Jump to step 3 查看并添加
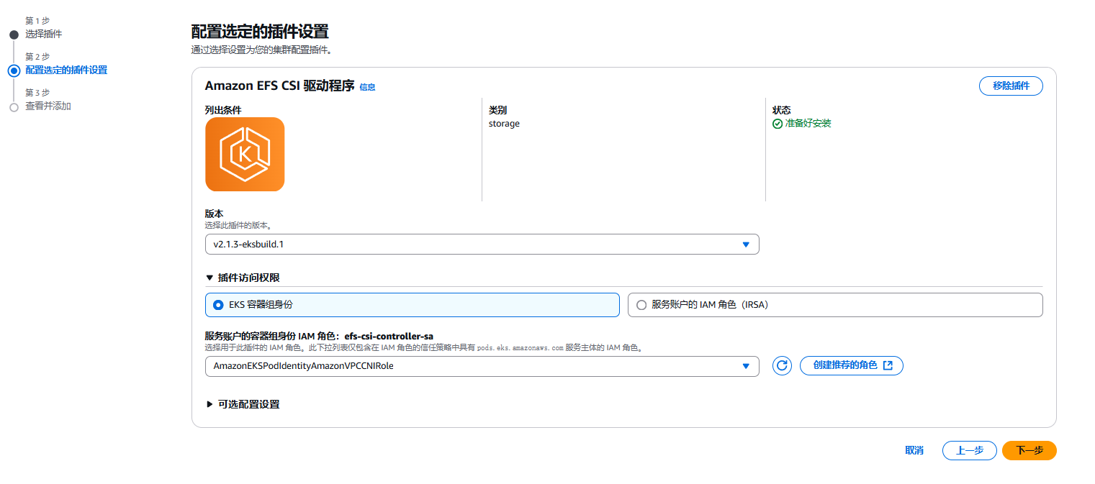1095x484 pixels. pyautogui.click(x=48, y=106)
